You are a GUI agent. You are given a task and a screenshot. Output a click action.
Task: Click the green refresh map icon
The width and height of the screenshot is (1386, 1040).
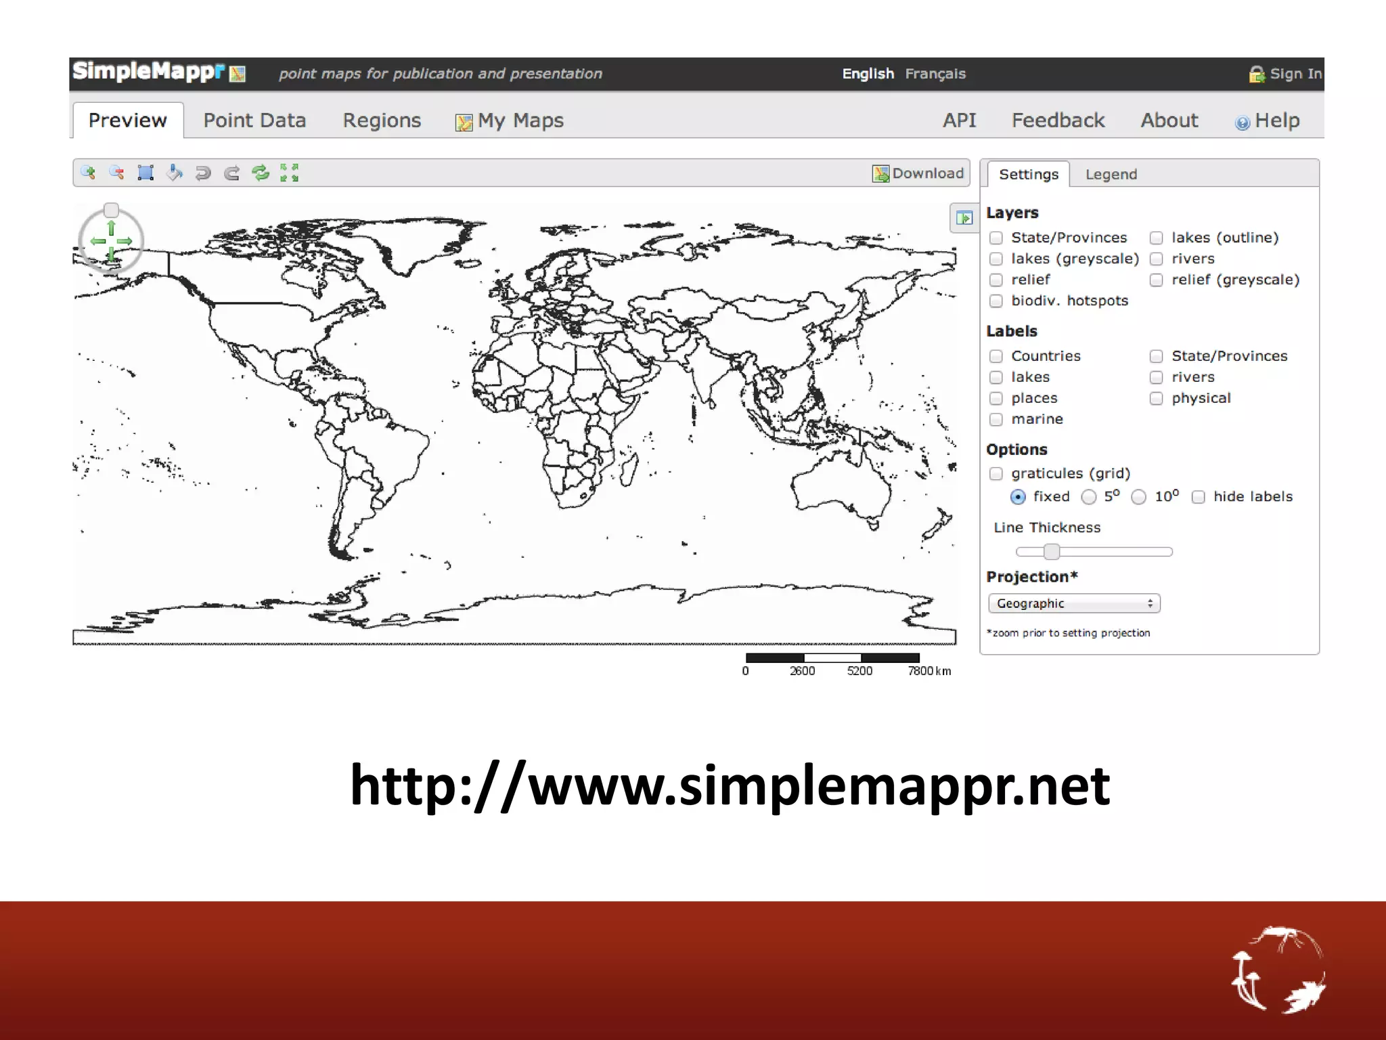coord(261,173)
